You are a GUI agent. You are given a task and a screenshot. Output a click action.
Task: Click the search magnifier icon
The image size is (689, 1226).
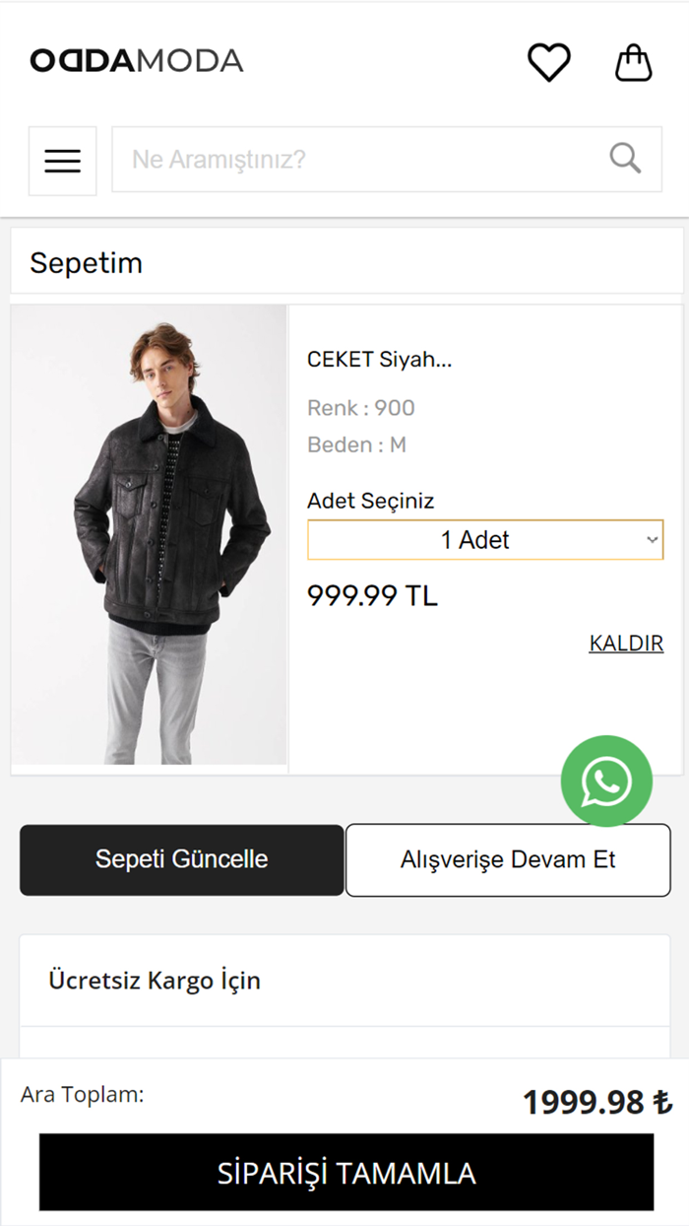click(x=624, y=158)
